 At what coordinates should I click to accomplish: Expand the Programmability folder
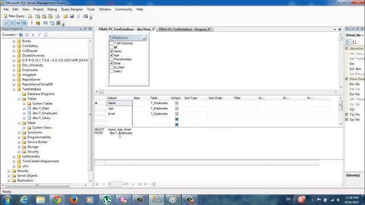[19, 137]
